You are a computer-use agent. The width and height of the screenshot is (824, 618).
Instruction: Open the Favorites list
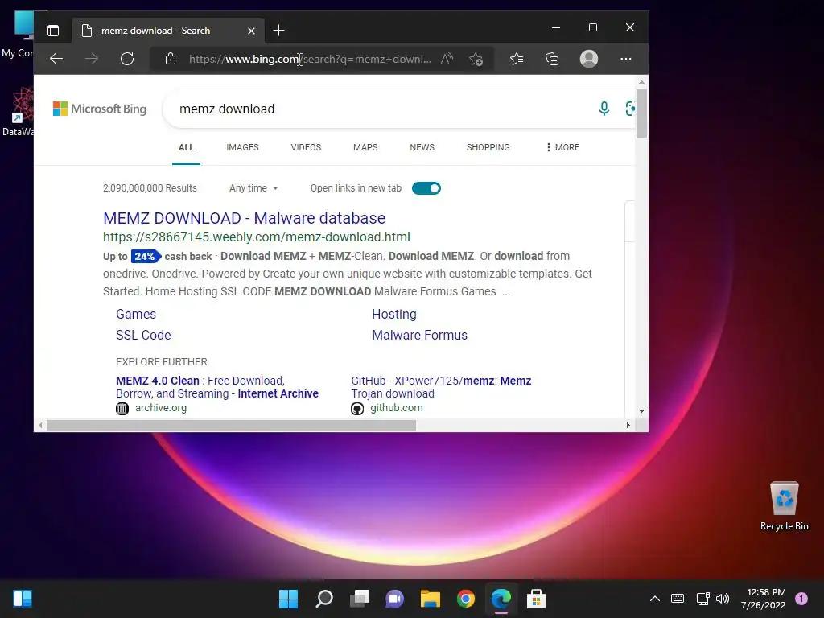[517, 59]
